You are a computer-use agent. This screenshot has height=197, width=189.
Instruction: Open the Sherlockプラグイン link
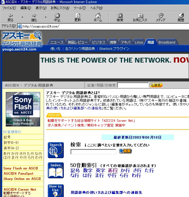(x=114, y=49)
